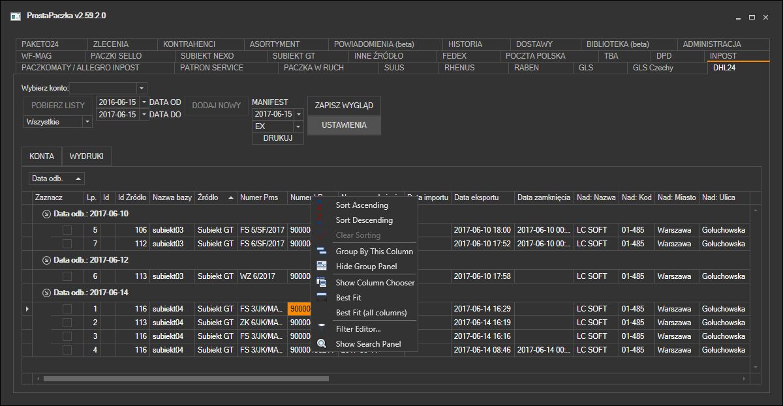Click the DODAJ NOWY button
This screenshot has height=406, width=783.
[217, 106]
